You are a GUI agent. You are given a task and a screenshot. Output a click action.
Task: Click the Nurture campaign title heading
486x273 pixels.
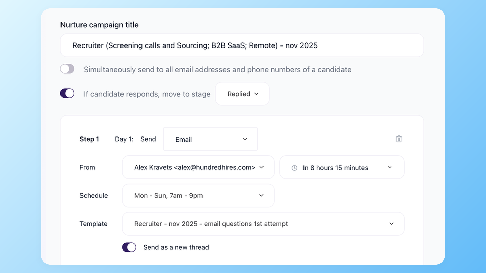(99, 25)
